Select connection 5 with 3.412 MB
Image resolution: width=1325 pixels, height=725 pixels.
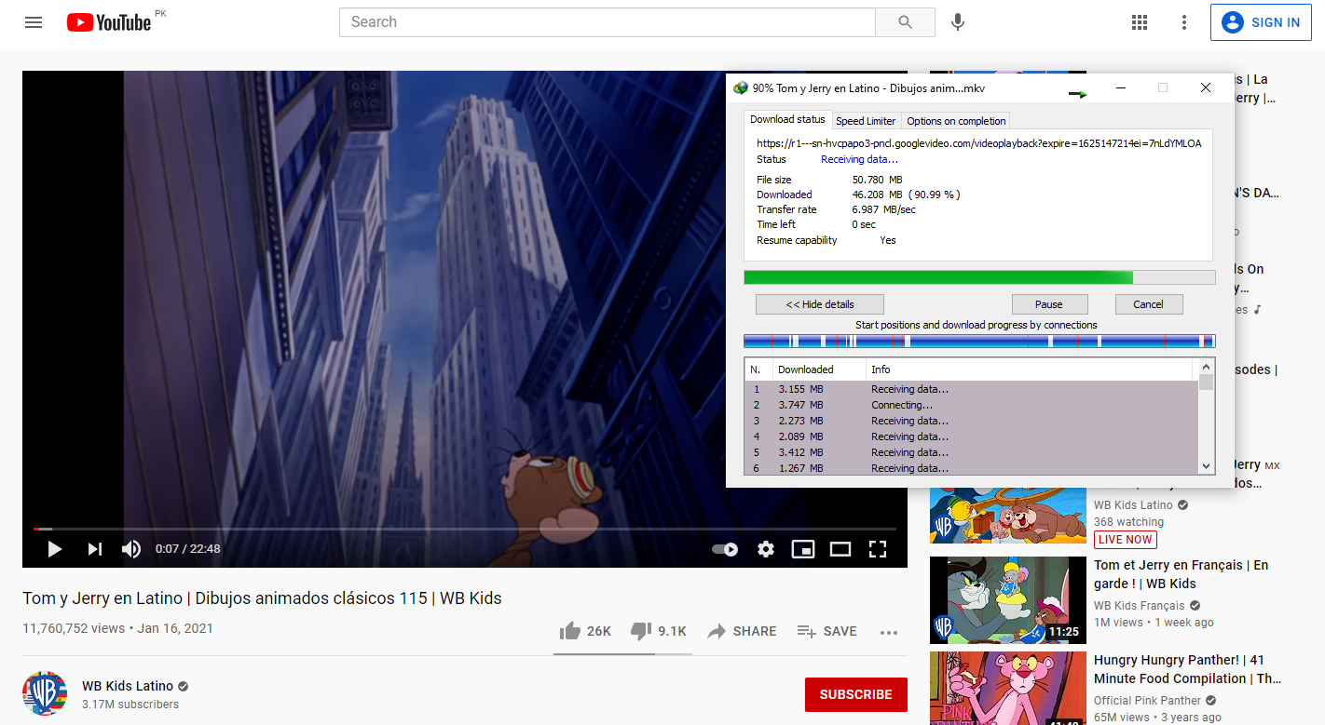coord(970,452)
